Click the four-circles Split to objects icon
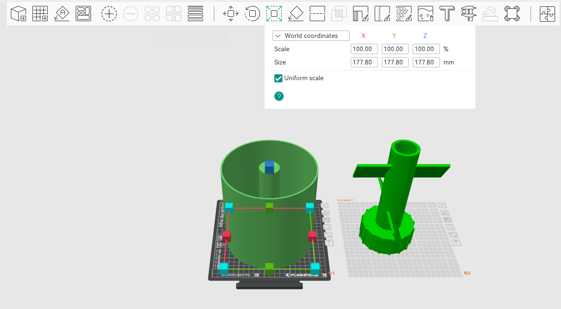Viewport: 561px width, 309px height. (152, 14)
